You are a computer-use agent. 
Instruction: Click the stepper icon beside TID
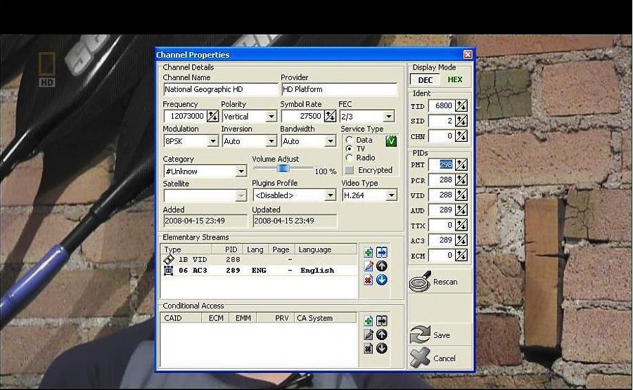point(461,105)
